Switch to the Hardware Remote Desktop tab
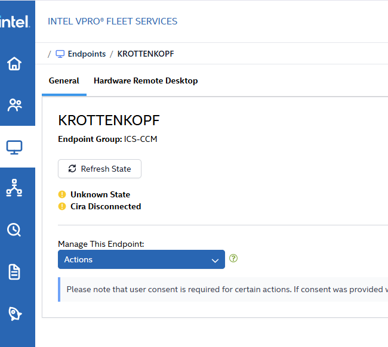 [146, 81]
